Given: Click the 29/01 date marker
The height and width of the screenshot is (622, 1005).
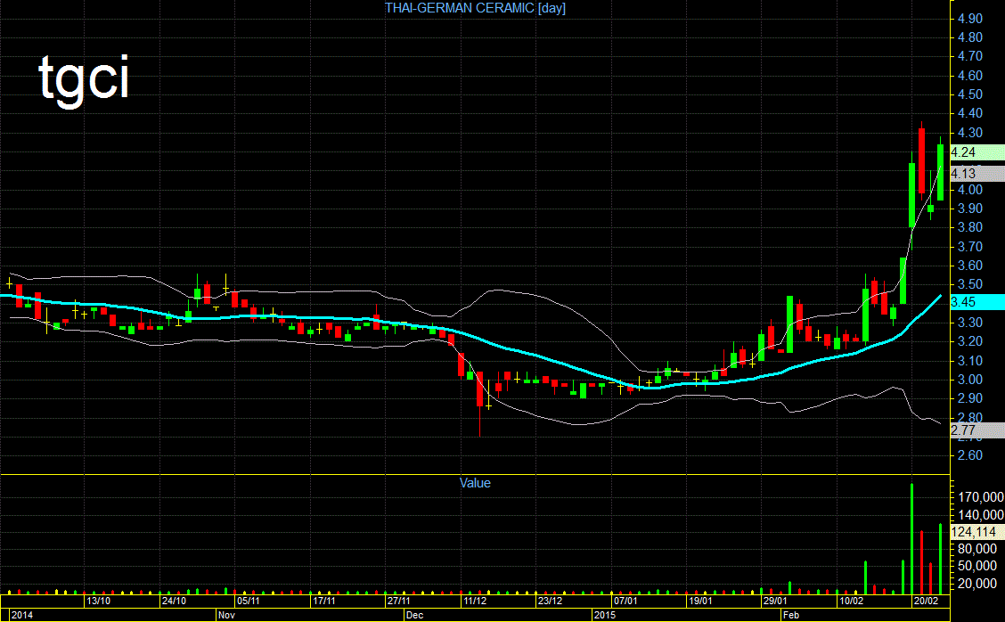Looking at the screenshot, I should tap(775, 601).
